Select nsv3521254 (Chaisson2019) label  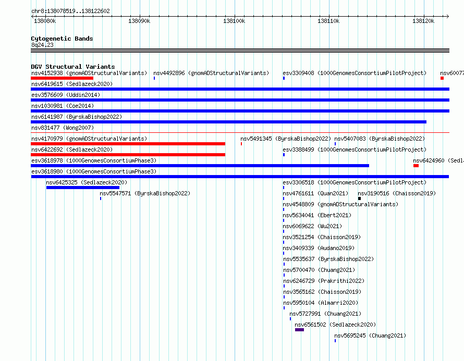tap(322, 237)
